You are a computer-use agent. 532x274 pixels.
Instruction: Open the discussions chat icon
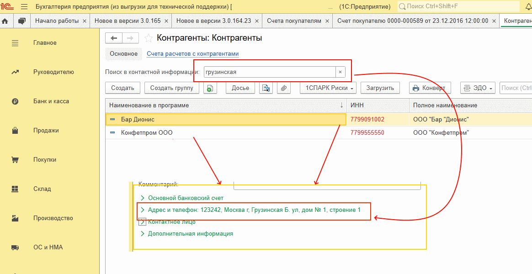tap(21, 21)
